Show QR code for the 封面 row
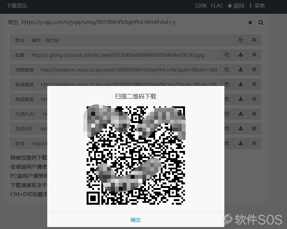287x229 pixels. click(254, 55)
